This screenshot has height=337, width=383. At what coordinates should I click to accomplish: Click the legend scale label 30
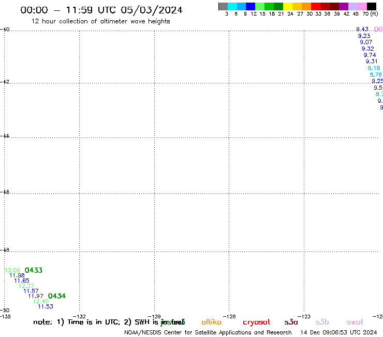coord(310,14)
